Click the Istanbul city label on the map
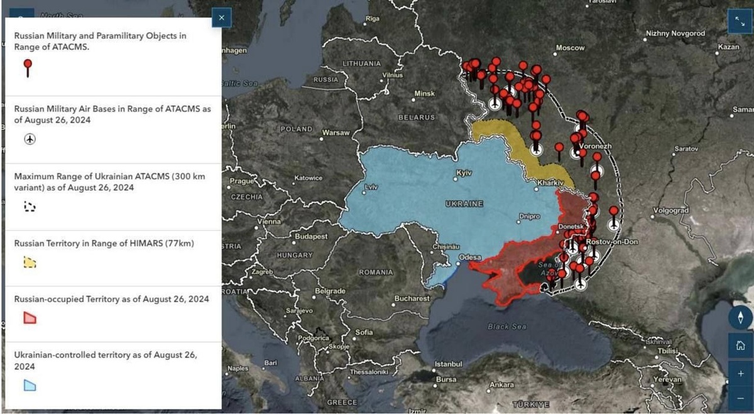The height and width of the screenshot is (414, 754). click(449, 364)
